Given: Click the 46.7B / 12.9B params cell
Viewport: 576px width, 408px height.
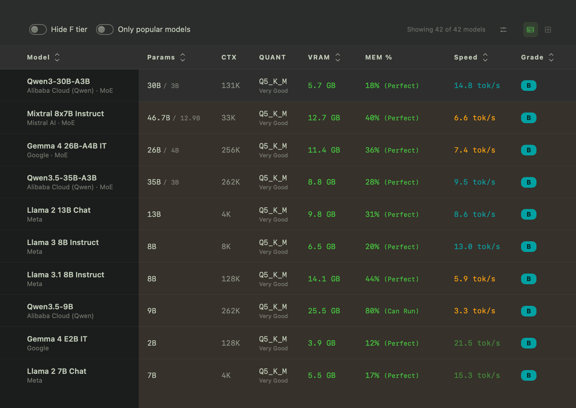Looking at the screenshot, I should click(x=174, y=118).
